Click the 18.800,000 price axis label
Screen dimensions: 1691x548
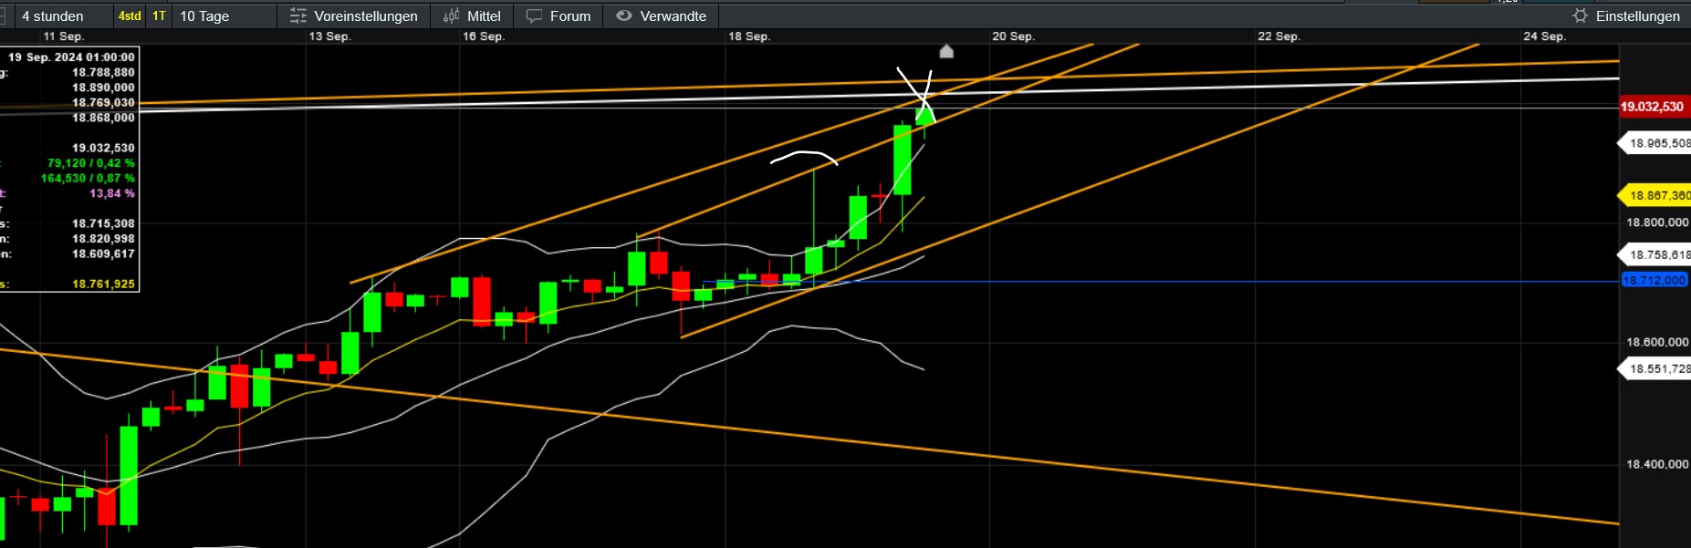1657,222
